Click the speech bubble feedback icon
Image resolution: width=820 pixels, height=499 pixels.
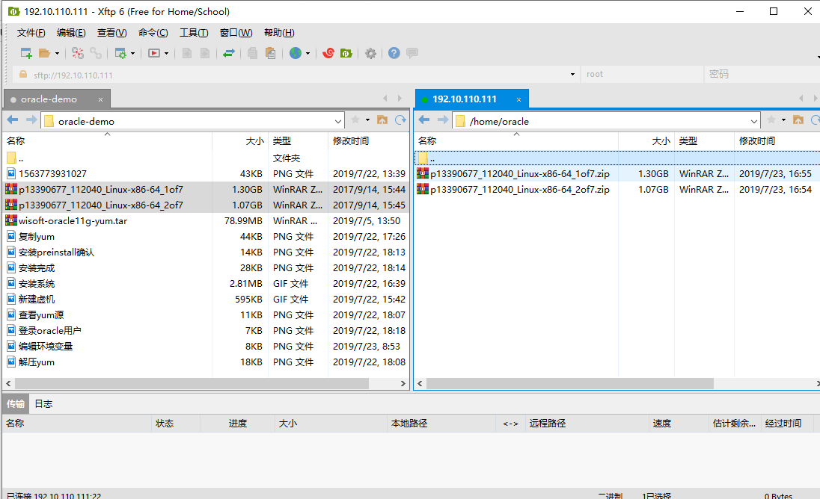point(412,53)
